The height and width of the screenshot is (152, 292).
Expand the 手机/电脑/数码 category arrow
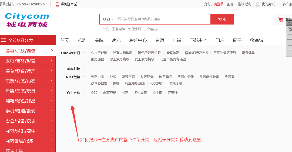[x=52, y=110]
